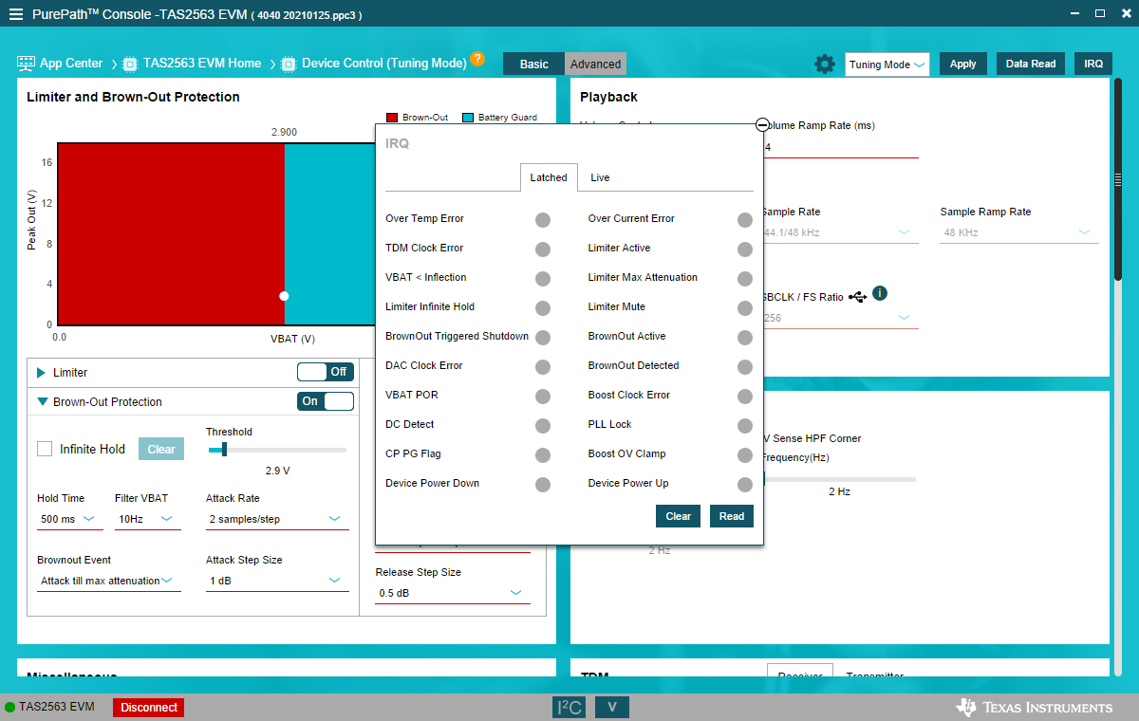Image resolution: width=1139 pixels, height=721 pixels.
Task: Click the Texas Instruments logo
Action: [x=1035, y=707]
